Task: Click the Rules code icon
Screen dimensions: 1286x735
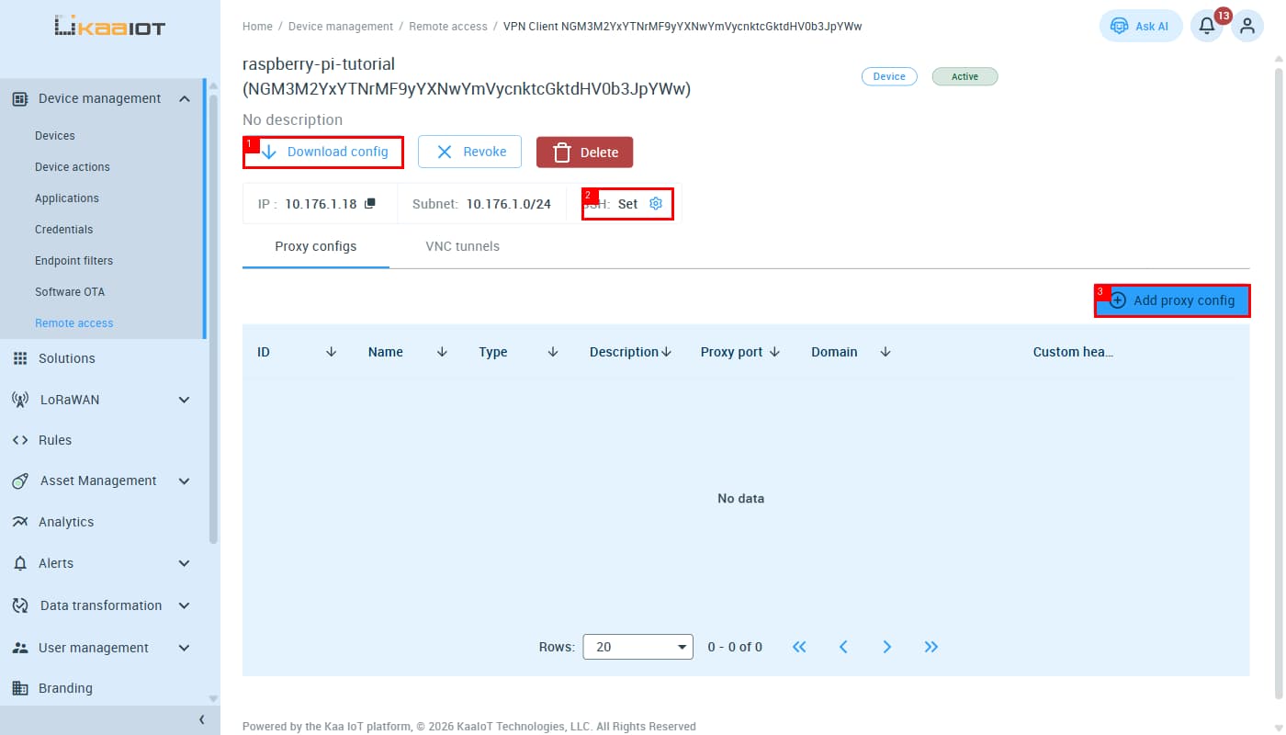Action: pos(20,440)
